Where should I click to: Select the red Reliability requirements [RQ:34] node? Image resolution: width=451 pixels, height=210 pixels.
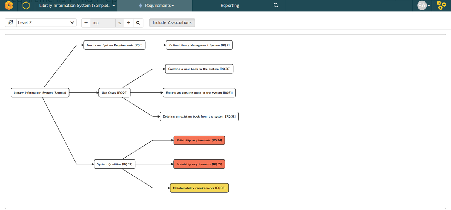coord(199,140)
